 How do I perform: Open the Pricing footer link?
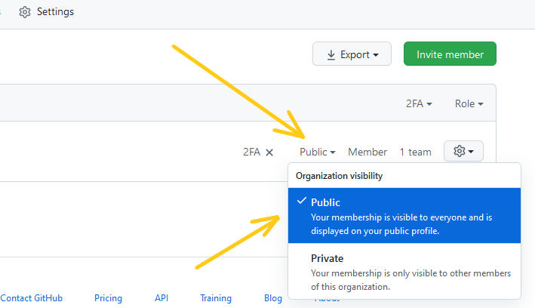(x=108, y=298)
